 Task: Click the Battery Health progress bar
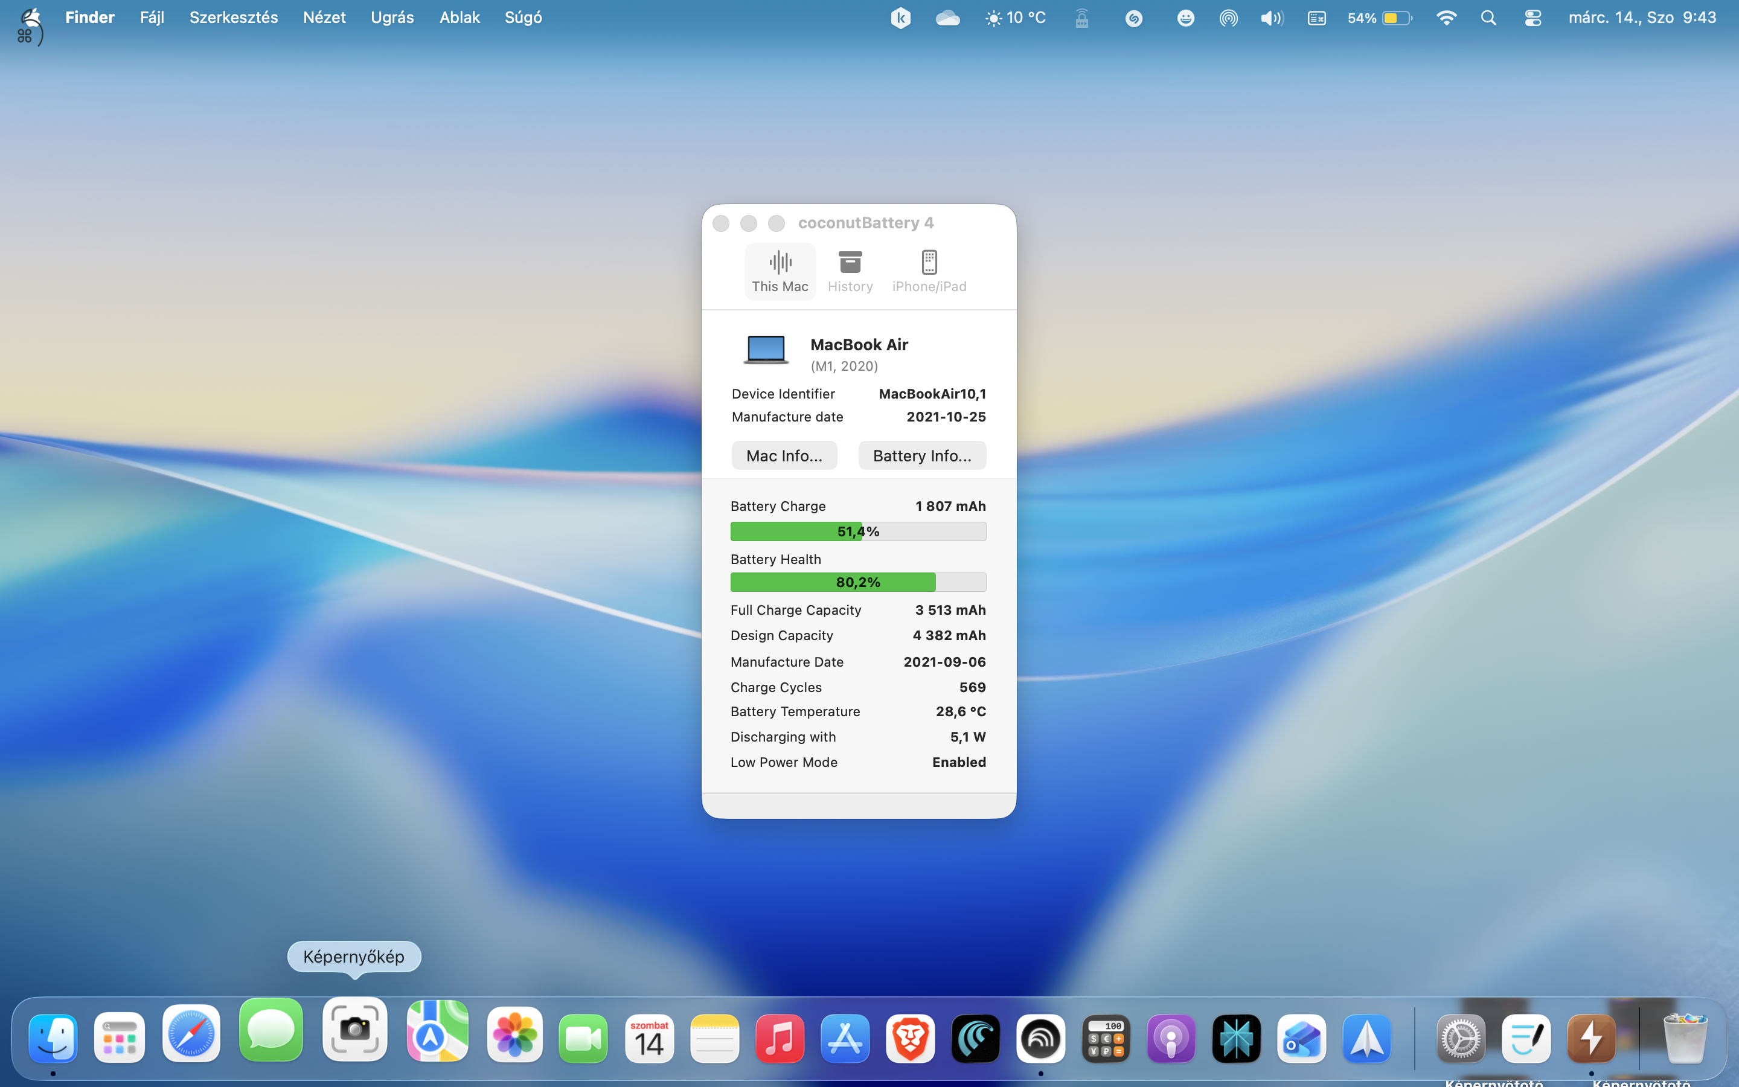click(x=858, y=582)
